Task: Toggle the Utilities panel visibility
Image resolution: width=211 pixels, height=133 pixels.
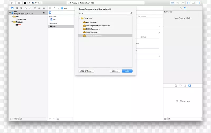Action: tap(198, 3)
